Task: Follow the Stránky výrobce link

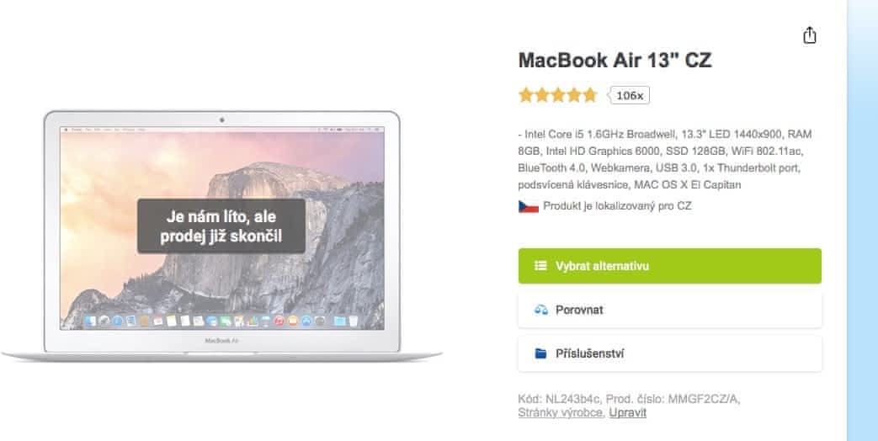Action: [561, 412]
